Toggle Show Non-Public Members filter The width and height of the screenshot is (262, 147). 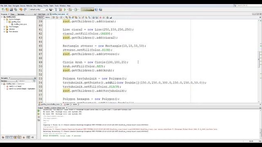pyautogui.click(x=16, y=137)
